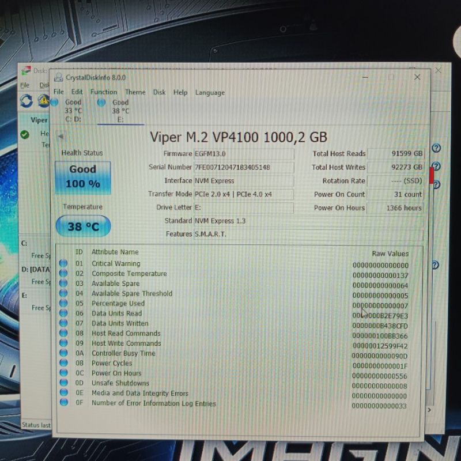Open the Theme menu
Image resolution: width=461 pixels, height=461 pixels.
[x=135, y=92]
